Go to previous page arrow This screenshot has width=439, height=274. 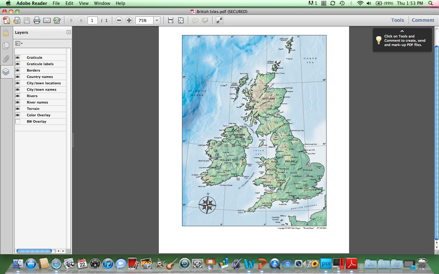[71, 20]
